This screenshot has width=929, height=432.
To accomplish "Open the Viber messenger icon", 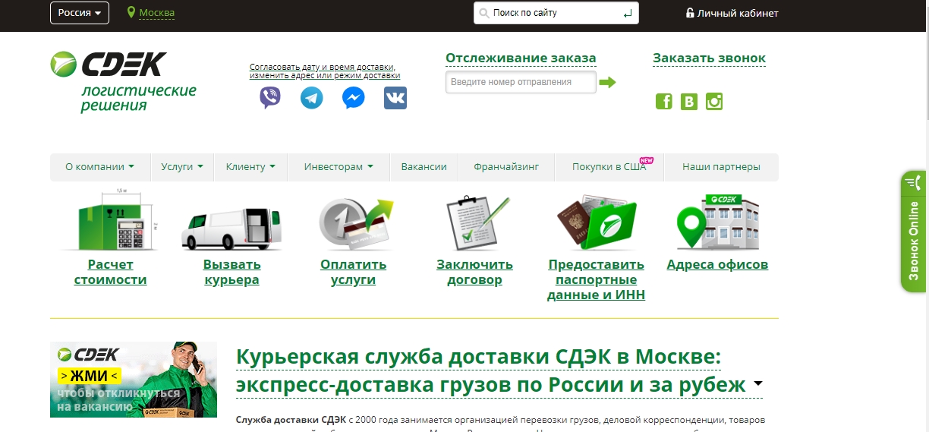I will click(270, 98).
